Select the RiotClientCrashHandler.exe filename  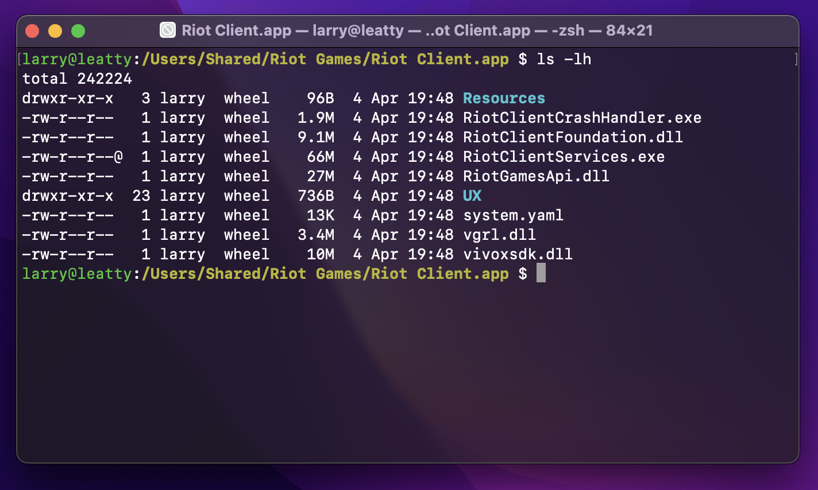pos(582,118)
